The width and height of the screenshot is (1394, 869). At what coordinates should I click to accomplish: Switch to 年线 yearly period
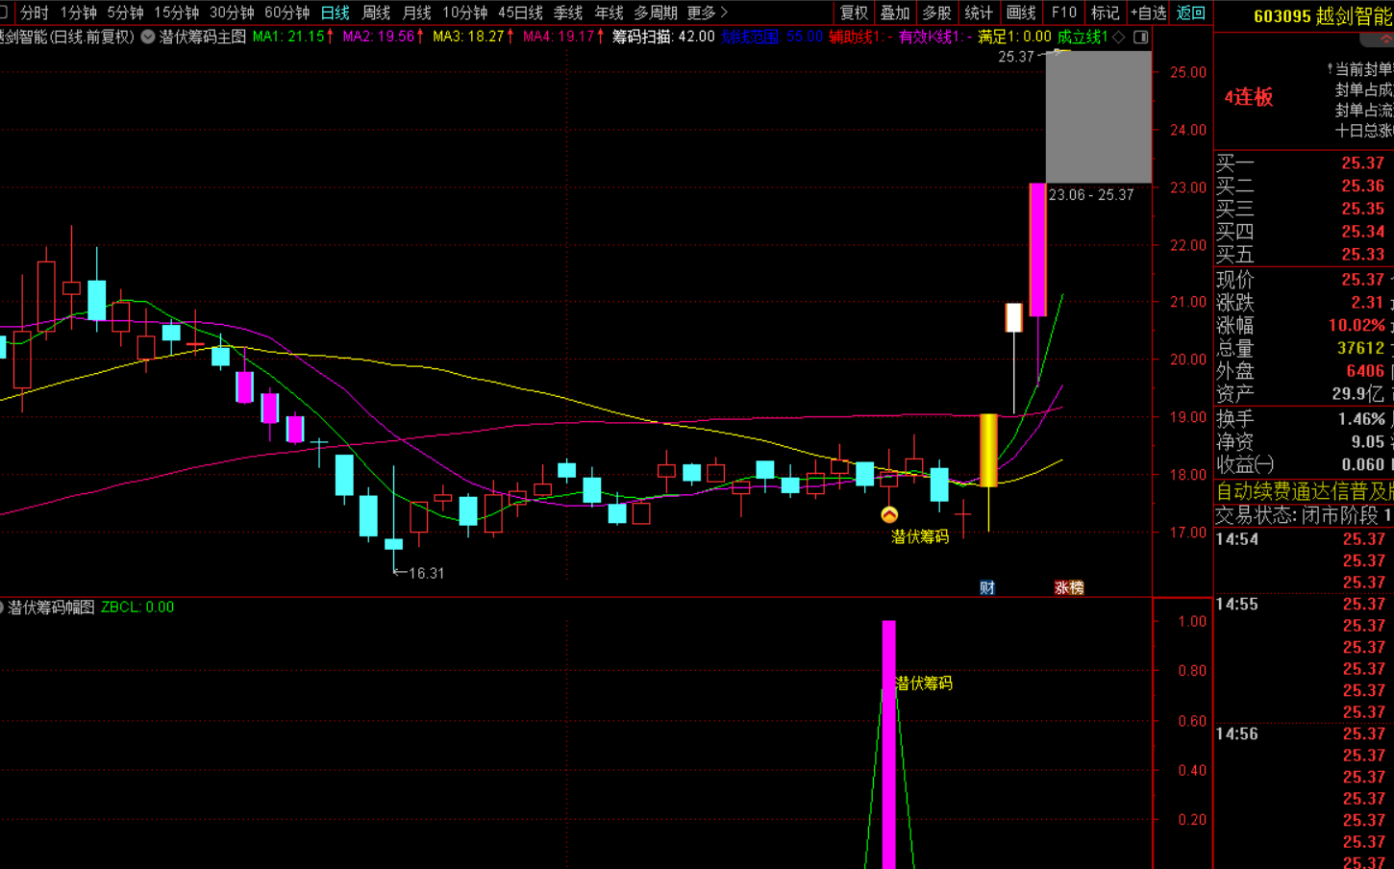tap(609, 12)
